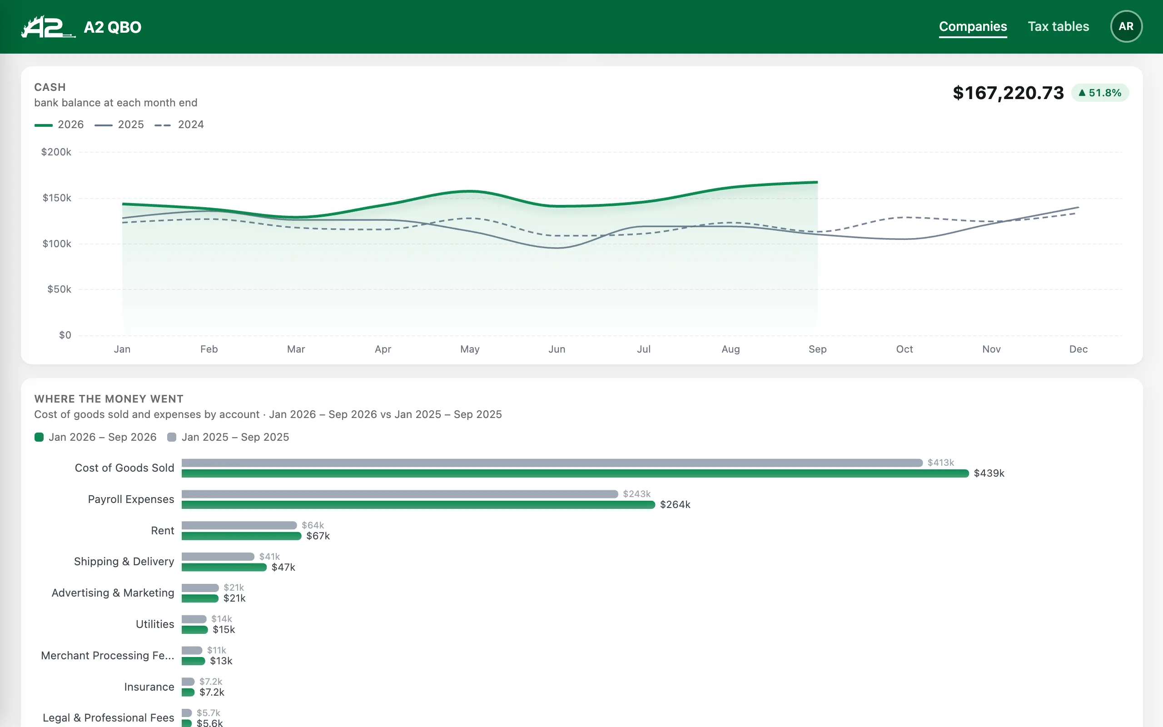The image size is (1163, 727).
Task: Click the Utilities account label
Action: (155, 624)
